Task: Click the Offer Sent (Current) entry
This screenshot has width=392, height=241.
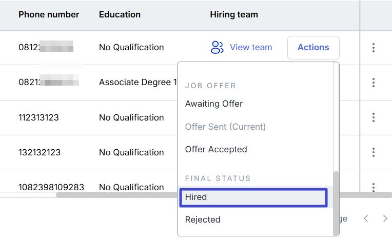Action: (225, 127)
